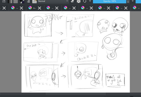Image resolution: width=141 pixels, height=97 pixels.
Task: Open the fill gradients swatch
Action: coord(10,1)
